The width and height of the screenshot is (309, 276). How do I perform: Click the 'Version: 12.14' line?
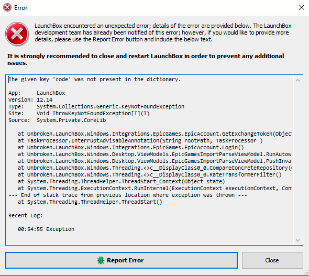(30, 100)
